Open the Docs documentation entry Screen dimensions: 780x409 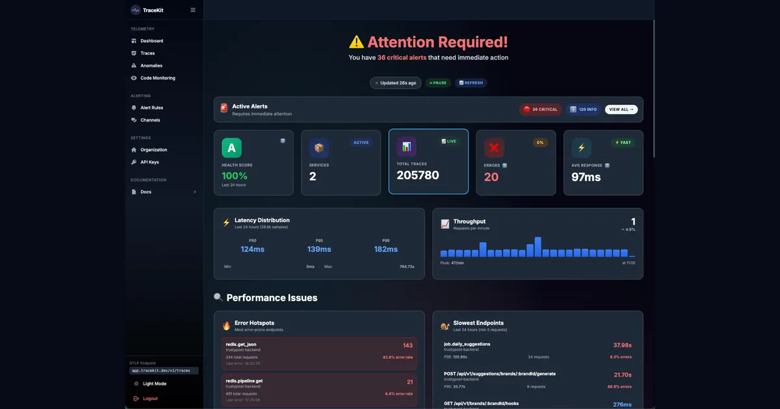tap(146, 192)
